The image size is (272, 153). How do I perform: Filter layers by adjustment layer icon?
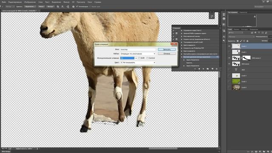pyautogui.click(x=255, y=33)
